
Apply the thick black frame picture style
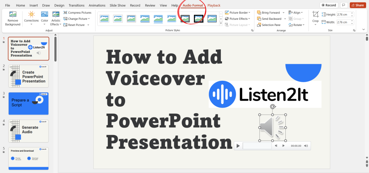click(199, 19)
